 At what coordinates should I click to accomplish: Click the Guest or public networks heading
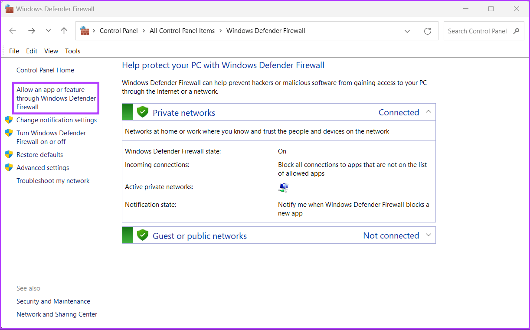(200, 236)
